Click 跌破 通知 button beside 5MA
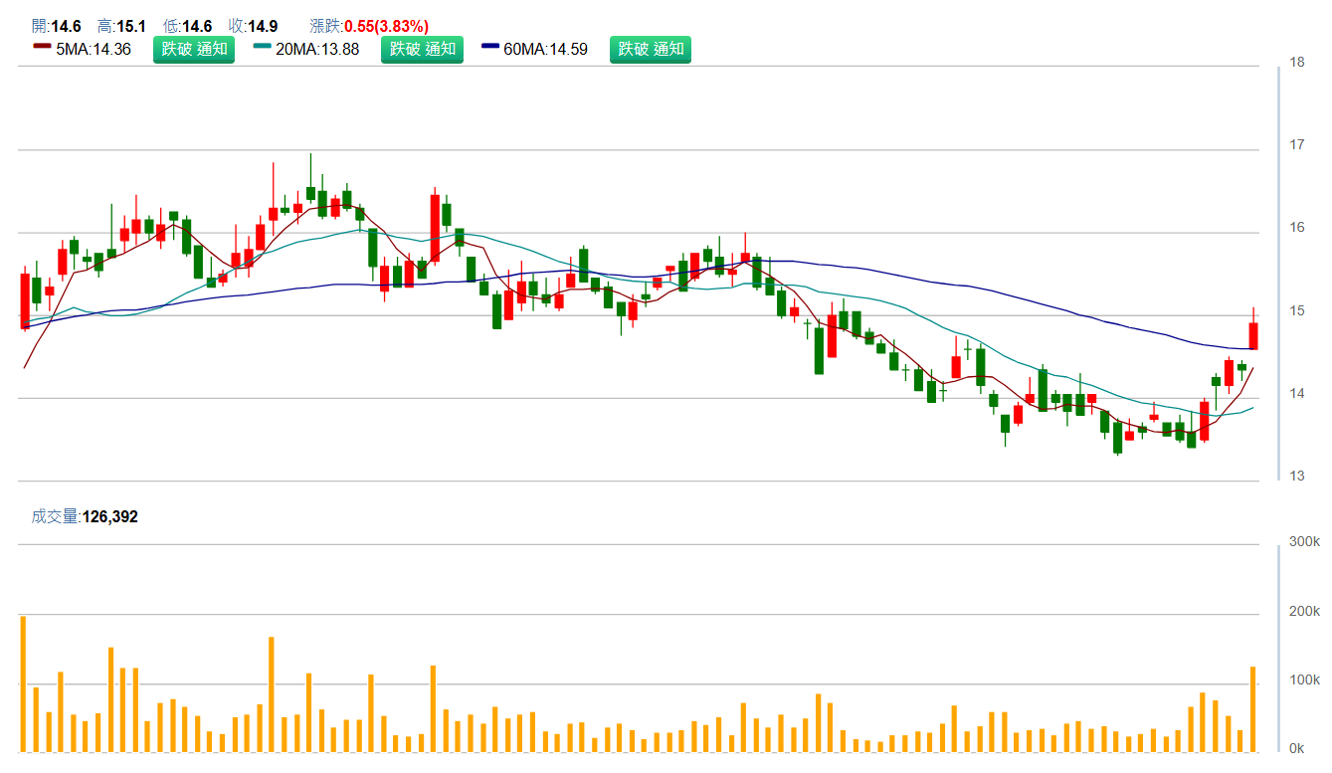This screenshot has width=1332, height=773. point(194,49)
